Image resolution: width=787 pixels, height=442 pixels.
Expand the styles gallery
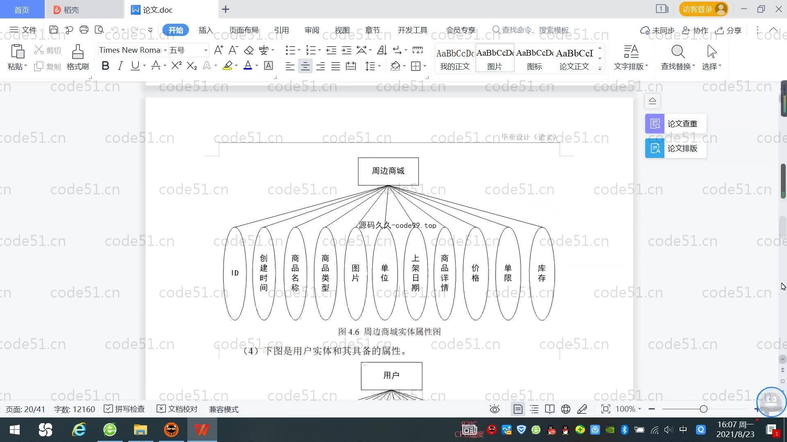600,68
